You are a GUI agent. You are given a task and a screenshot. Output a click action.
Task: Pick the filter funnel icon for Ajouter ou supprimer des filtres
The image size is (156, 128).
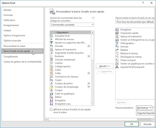pyautogui.click(x=51, y=43)
